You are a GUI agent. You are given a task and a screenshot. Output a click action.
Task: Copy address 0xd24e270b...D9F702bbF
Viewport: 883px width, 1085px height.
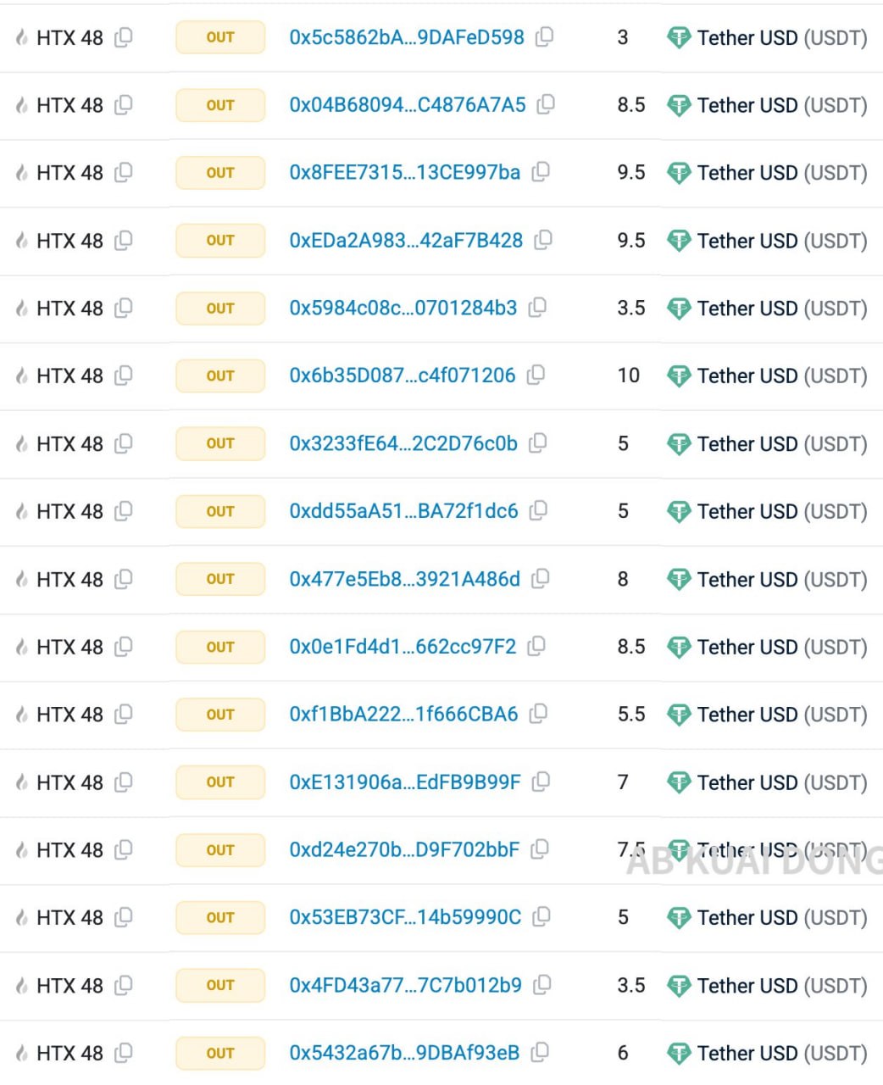(540, 849)
